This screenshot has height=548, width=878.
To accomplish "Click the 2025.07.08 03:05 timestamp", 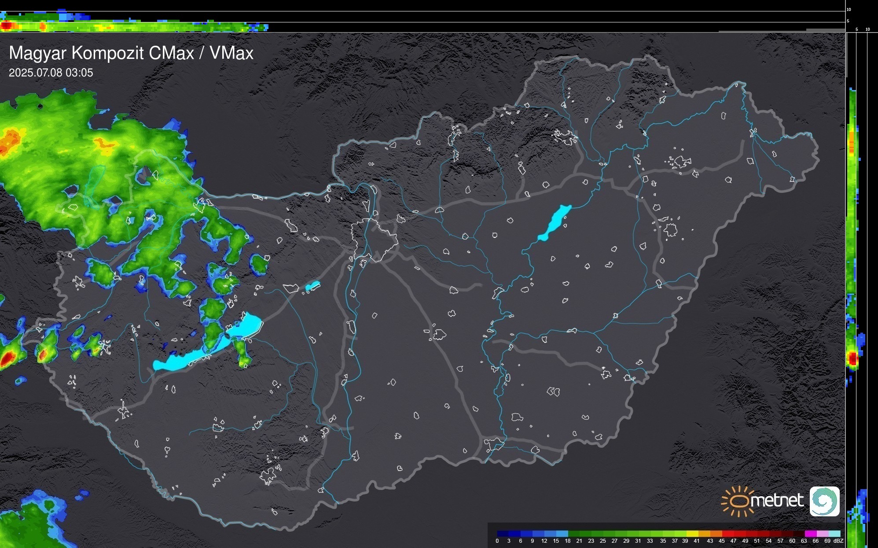I will tap(51, 73).
